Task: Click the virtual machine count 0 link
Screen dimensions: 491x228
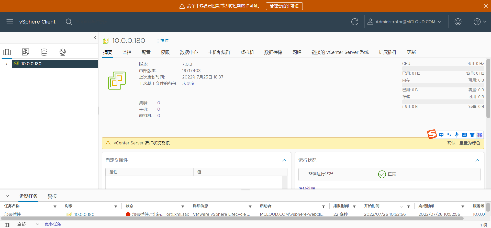Action: click(x=159, y=116)
